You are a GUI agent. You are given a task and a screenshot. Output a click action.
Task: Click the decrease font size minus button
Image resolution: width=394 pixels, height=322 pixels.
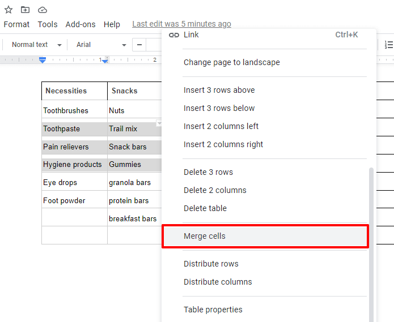139,45
